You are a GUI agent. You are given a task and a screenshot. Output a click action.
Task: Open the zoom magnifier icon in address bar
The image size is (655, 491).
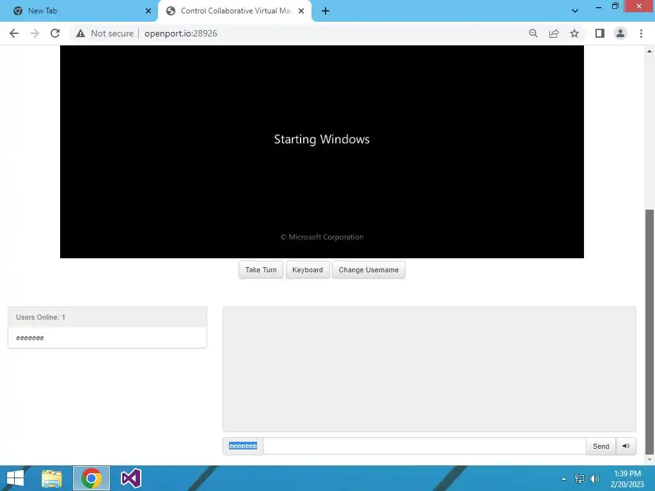[533, 33]
